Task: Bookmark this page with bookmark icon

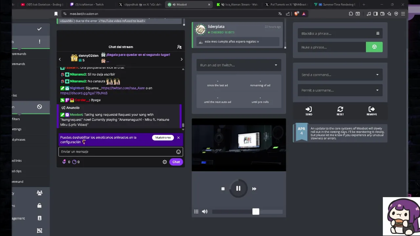Action: [x=56, y=14]
